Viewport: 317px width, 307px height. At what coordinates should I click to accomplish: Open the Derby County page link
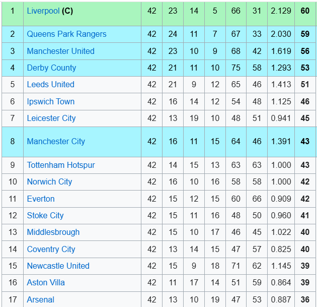[x=51, y=68]
